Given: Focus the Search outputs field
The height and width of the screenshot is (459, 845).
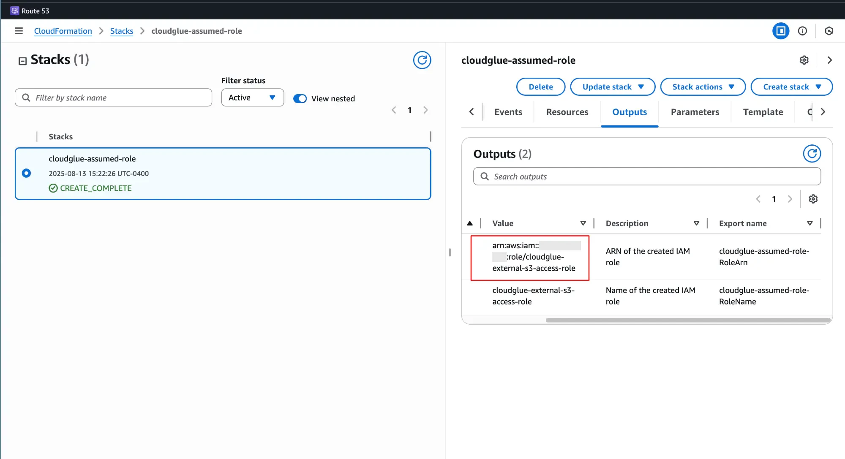Looking at the screenshot, I should point(647,177).
